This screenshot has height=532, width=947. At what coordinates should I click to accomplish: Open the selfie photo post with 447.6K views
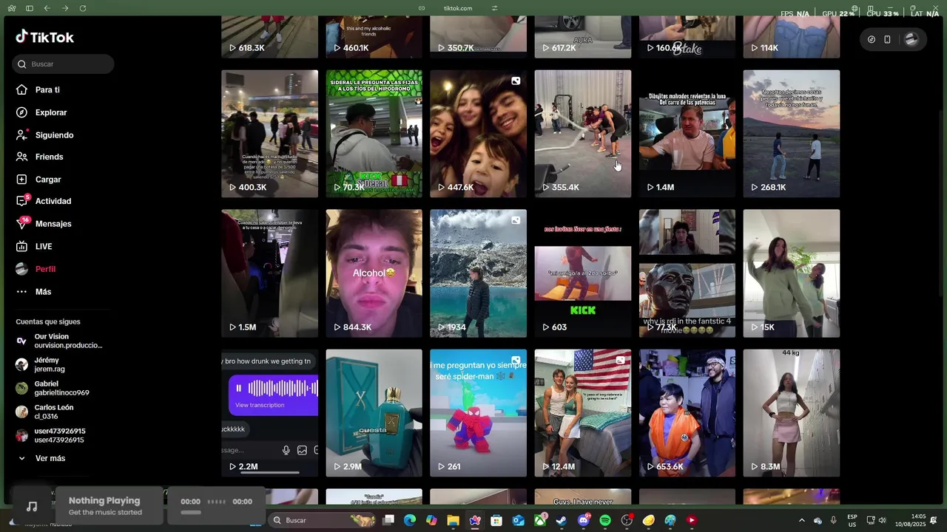[x=479, y=134]
